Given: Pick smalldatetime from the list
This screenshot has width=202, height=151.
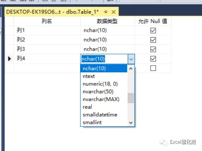Looking at the screenshot, I should coord(104,115).
